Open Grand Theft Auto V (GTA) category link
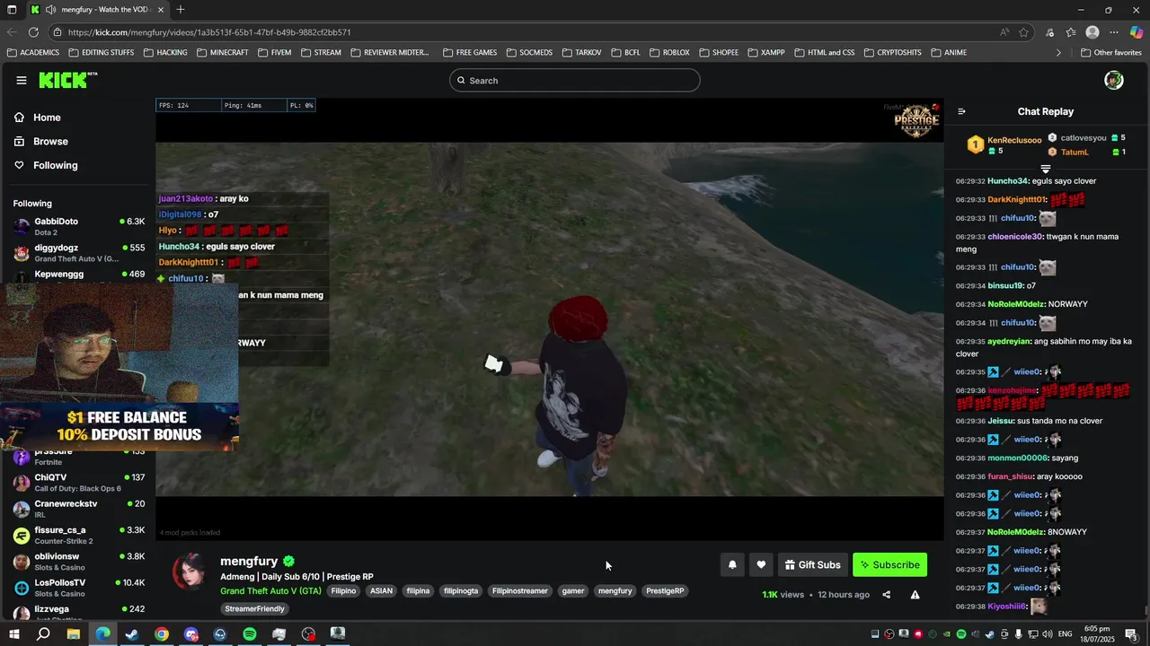This screenshot has height=646, width=1150. point(270,591)
